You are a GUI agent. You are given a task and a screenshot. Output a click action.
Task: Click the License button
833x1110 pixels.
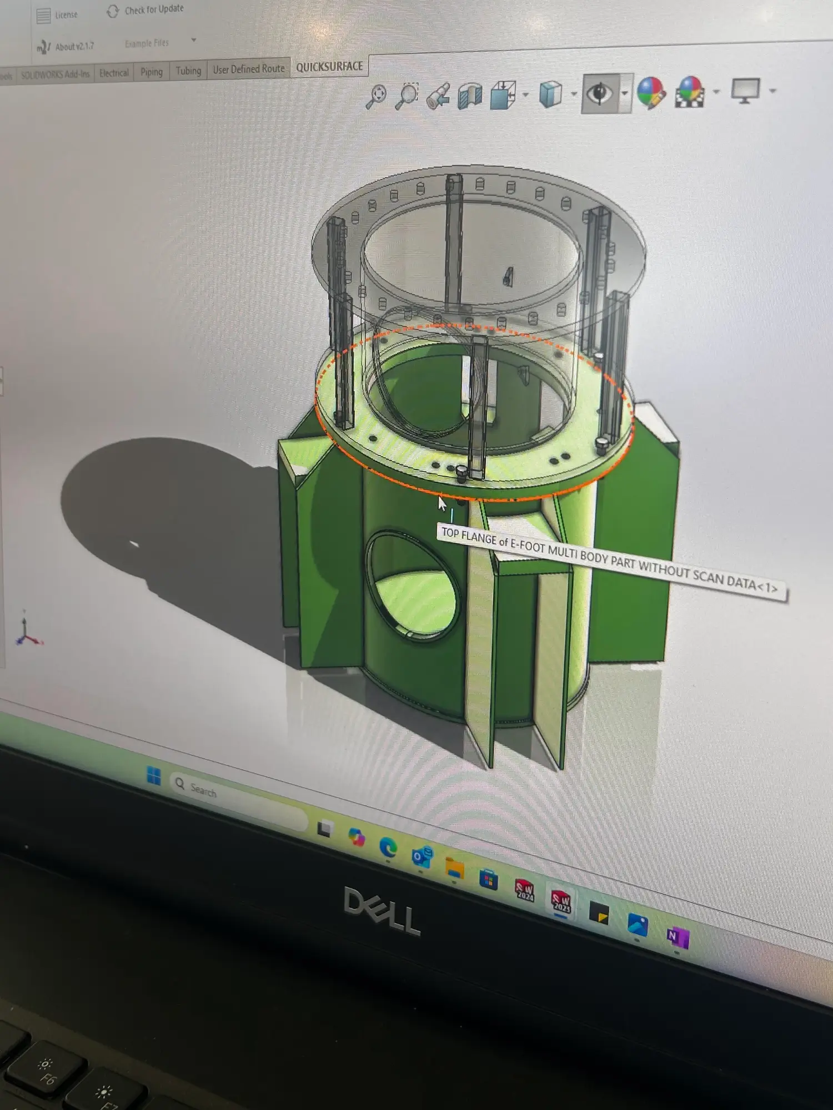click(x=57, y=15)
